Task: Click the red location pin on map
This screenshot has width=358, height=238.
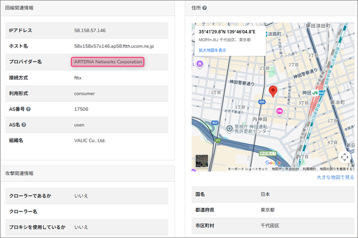Action: coord(273,91)
